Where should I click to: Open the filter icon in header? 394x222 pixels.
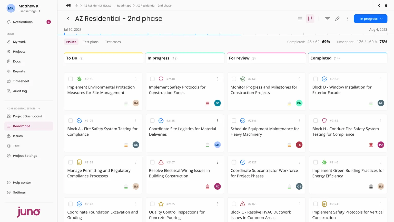(327, 19)
